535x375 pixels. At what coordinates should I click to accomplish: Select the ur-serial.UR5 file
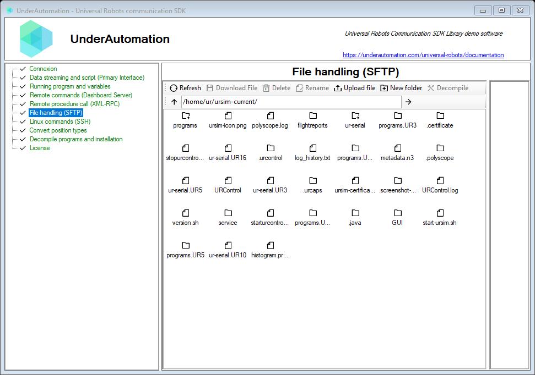(x=185, y=185)
